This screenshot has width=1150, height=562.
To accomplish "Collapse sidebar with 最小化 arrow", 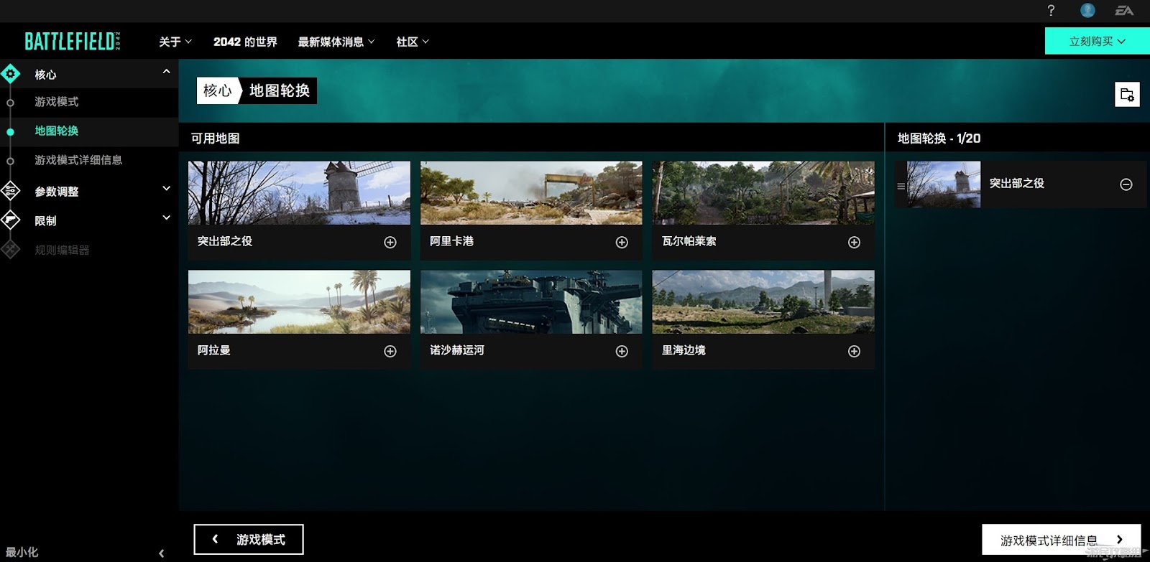I will (161, 553).
